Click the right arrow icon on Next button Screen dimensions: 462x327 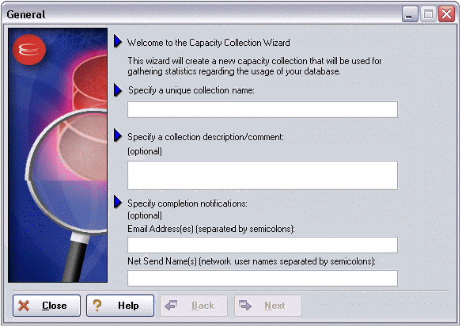pyautogui.click(x=245, y=305)
